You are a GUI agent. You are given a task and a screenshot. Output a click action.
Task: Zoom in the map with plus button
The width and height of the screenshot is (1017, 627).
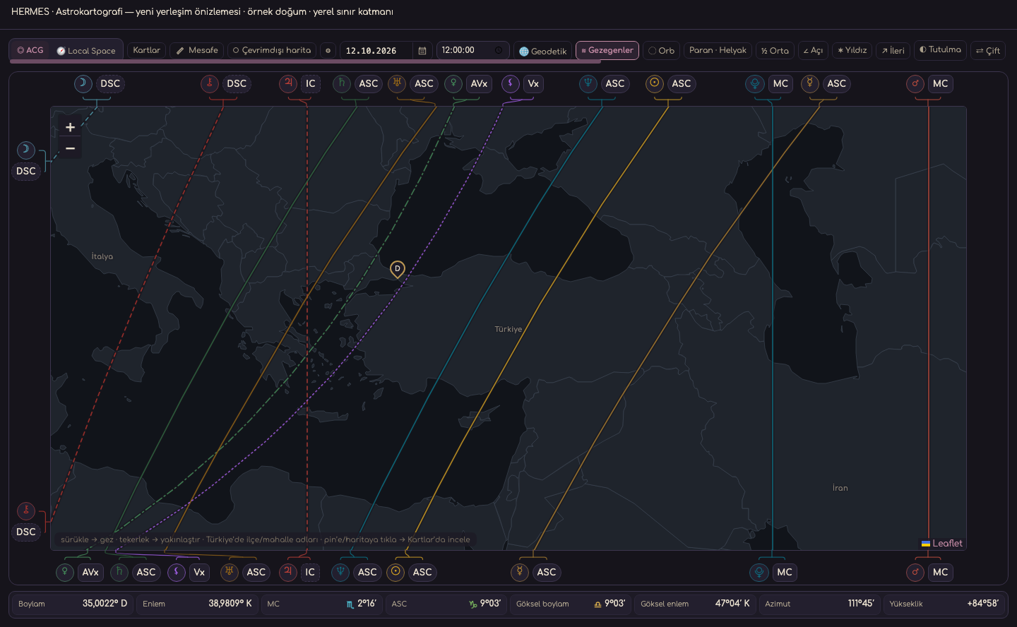(70, 127)
